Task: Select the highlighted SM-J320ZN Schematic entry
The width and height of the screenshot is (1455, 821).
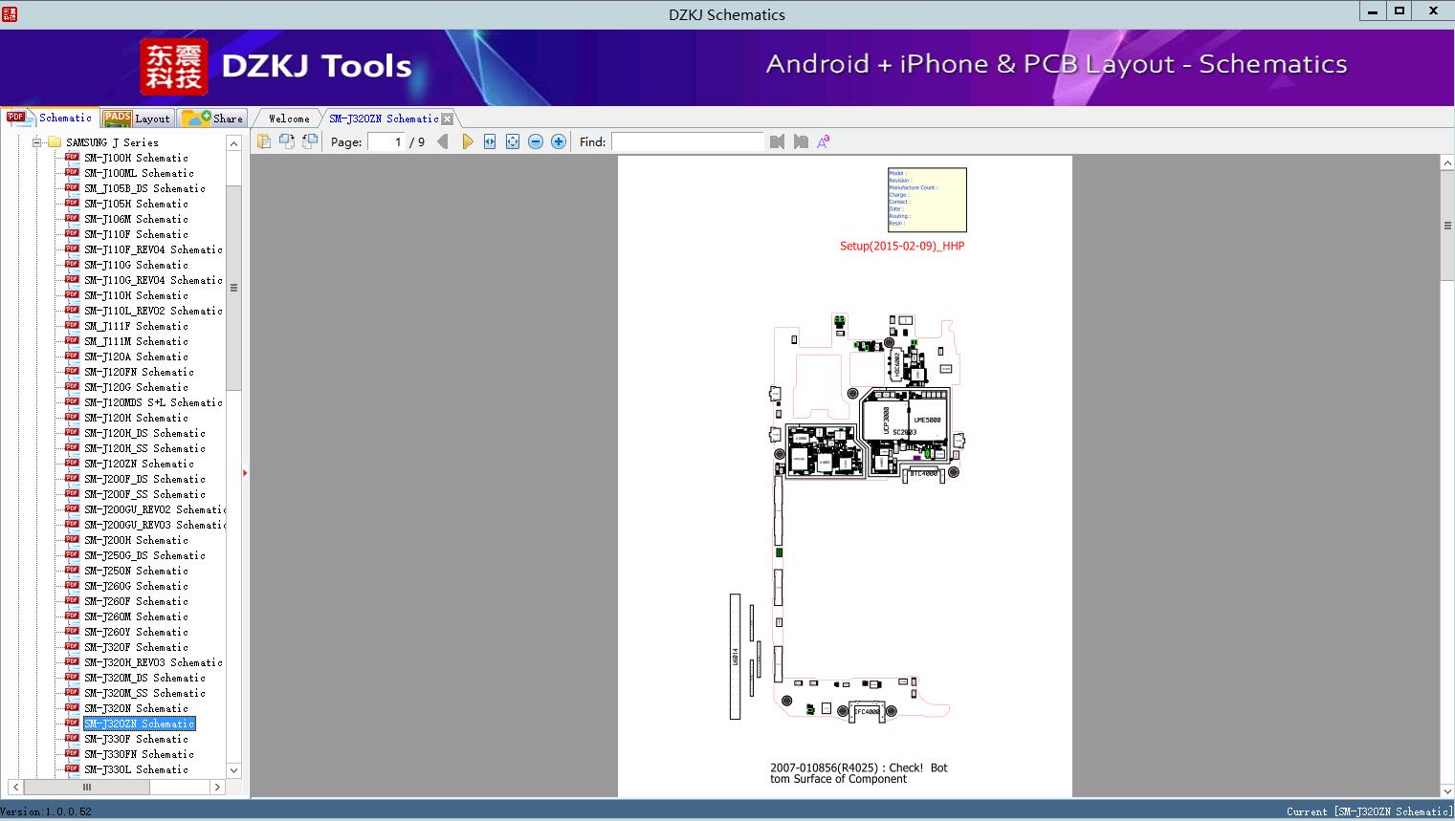Action: (x=139, y=724)
